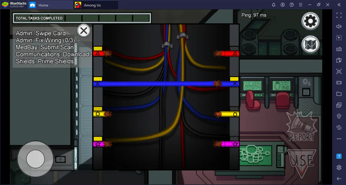Open multi-instance manager sidebar icon
This screenshot has height=185, width=346.
pyautogui.click(x=339, y=105)
